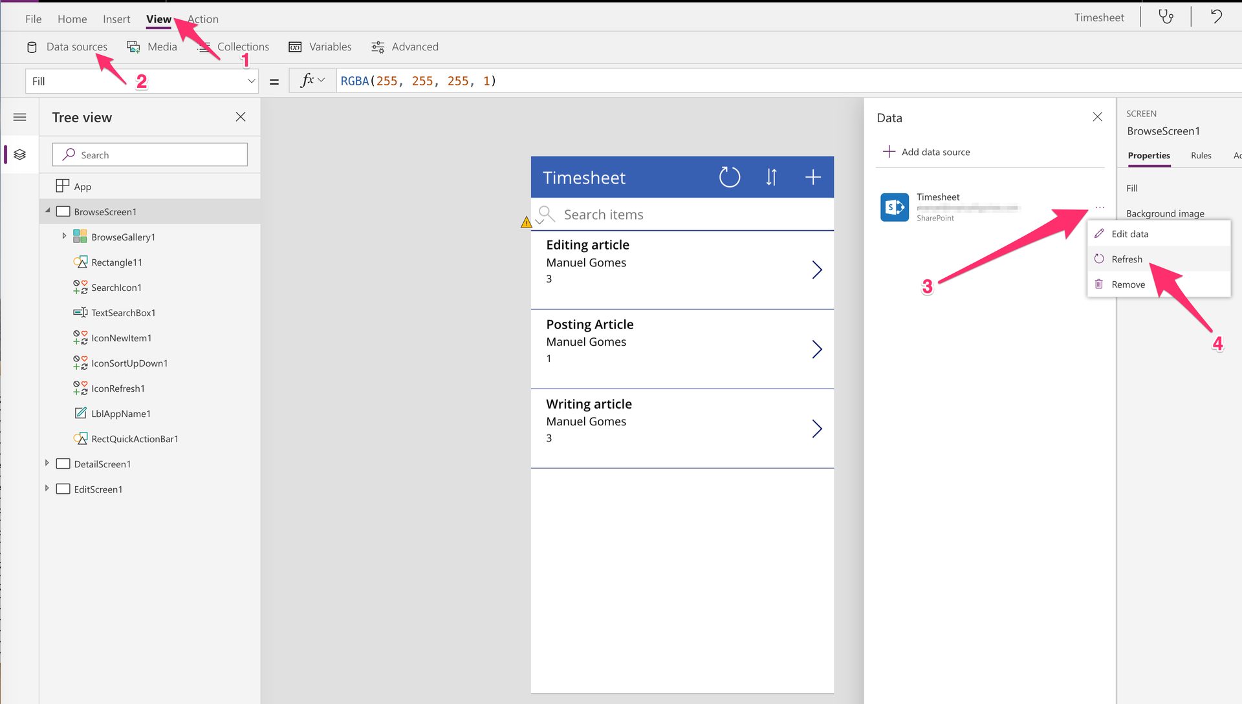Open the Data sources panel icon
This screenshot has height=704, width=1242.
click(31, 47)
